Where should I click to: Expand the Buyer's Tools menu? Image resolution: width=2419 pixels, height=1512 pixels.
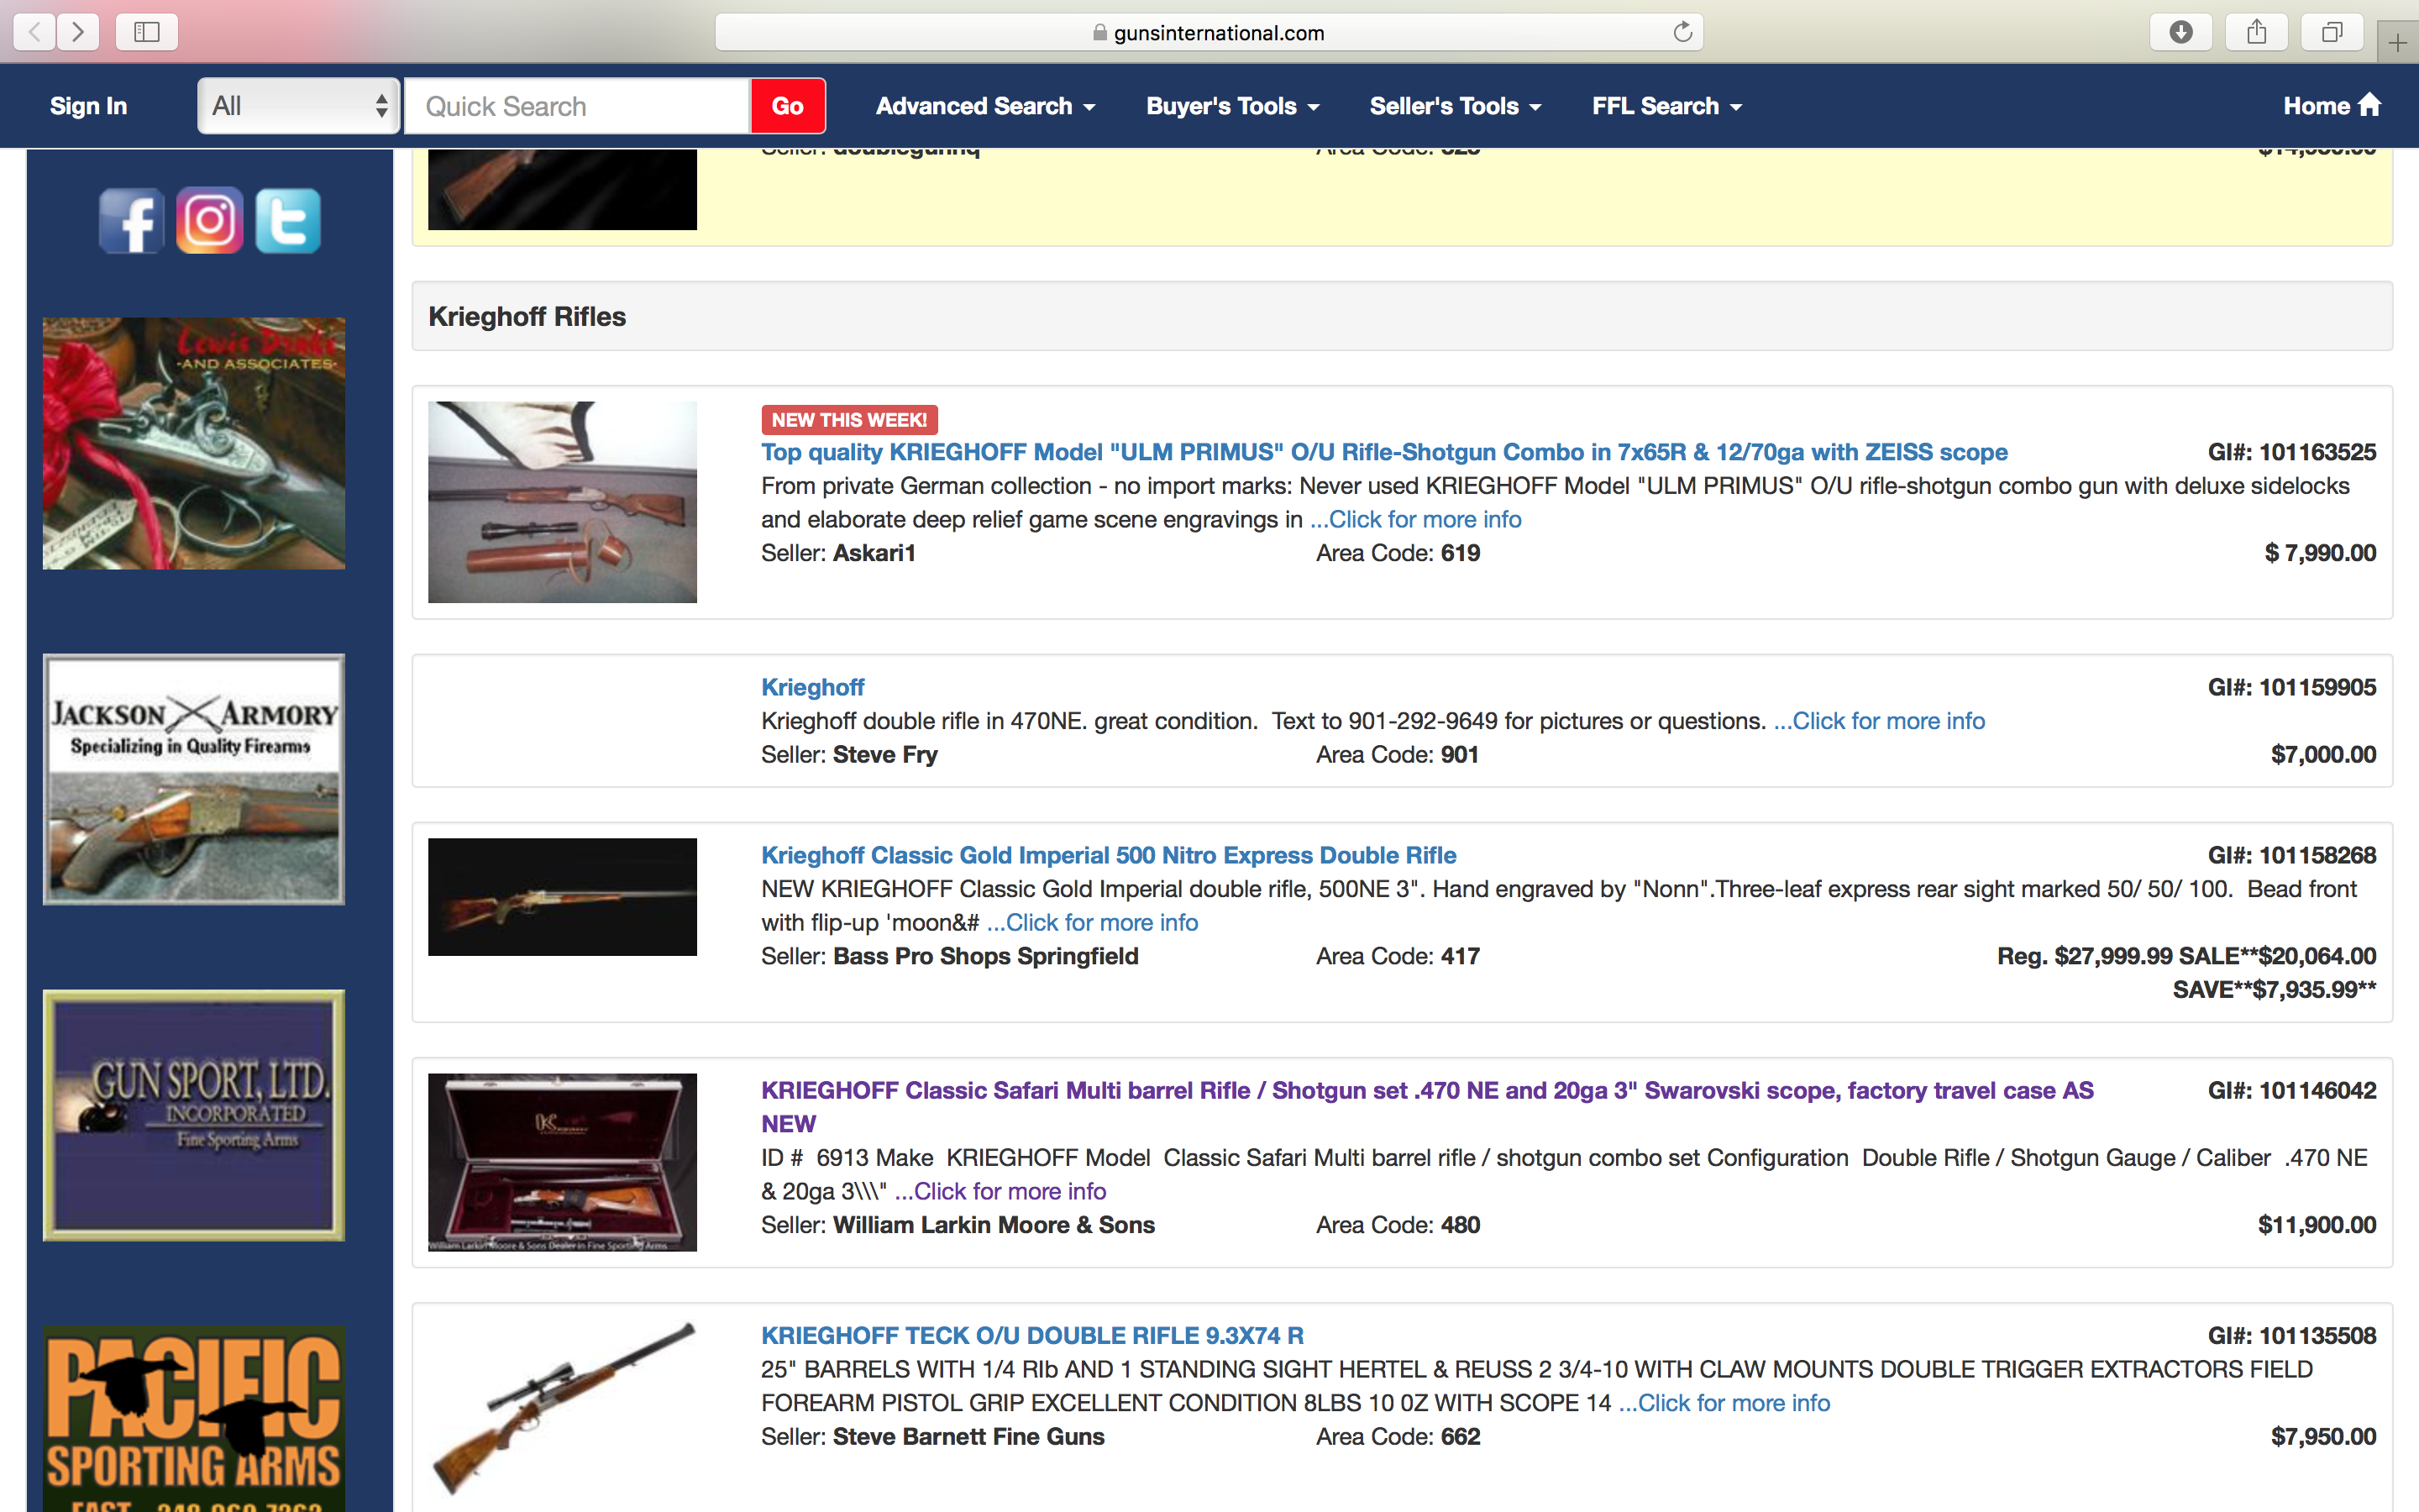1232,106
